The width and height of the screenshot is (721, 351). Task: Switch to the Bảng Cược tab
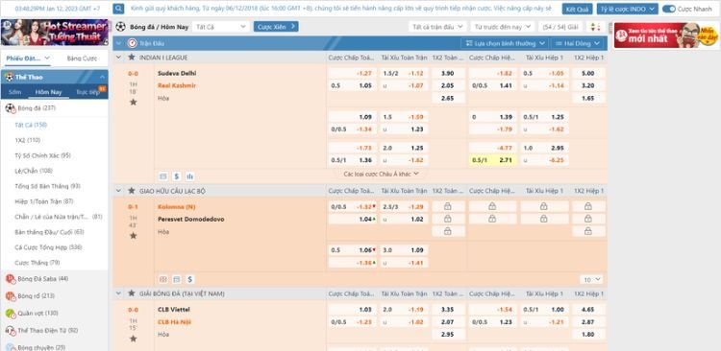click(x=82, y=58)
